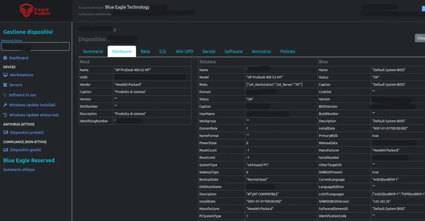Screen dimensions: 425x221
Task: Click Host Vendor value "Hewlett-Packard"
Action: (128, 84)
